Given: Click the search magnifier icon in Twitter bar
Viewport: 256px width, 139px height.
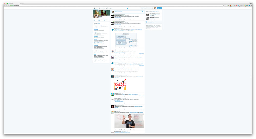Looking at the screenshot, I should point(152,8).
